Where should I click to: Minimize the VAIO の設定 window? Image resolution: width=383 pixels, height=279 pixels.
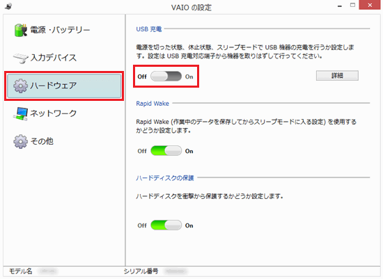tap(340, 6)
